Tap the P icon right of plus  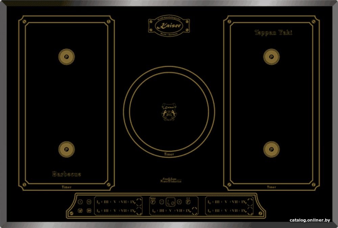click(188, 202)
